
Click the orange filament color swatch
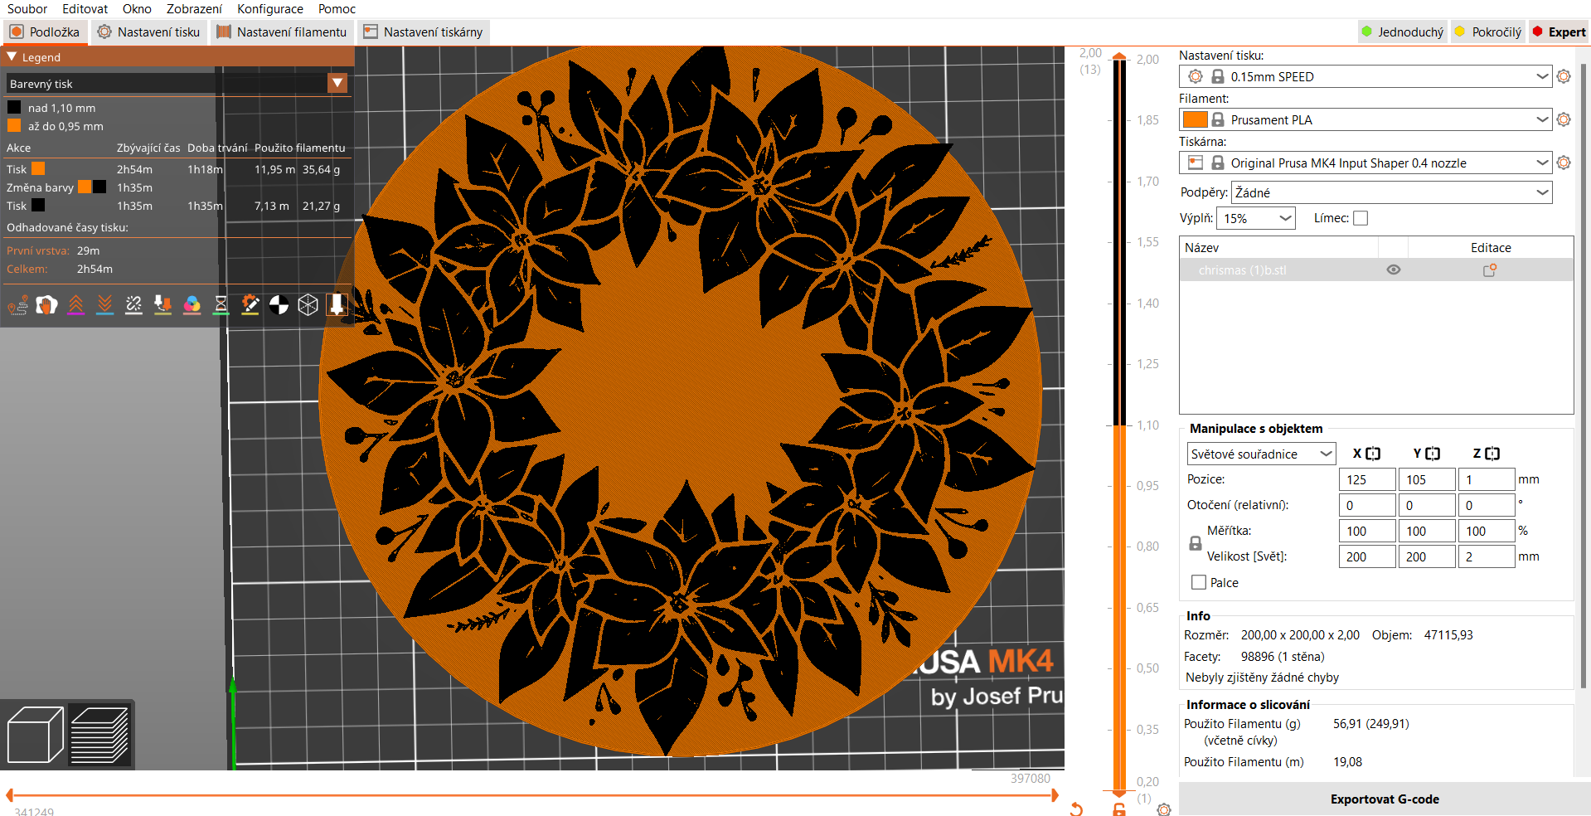click(1195, 119)
